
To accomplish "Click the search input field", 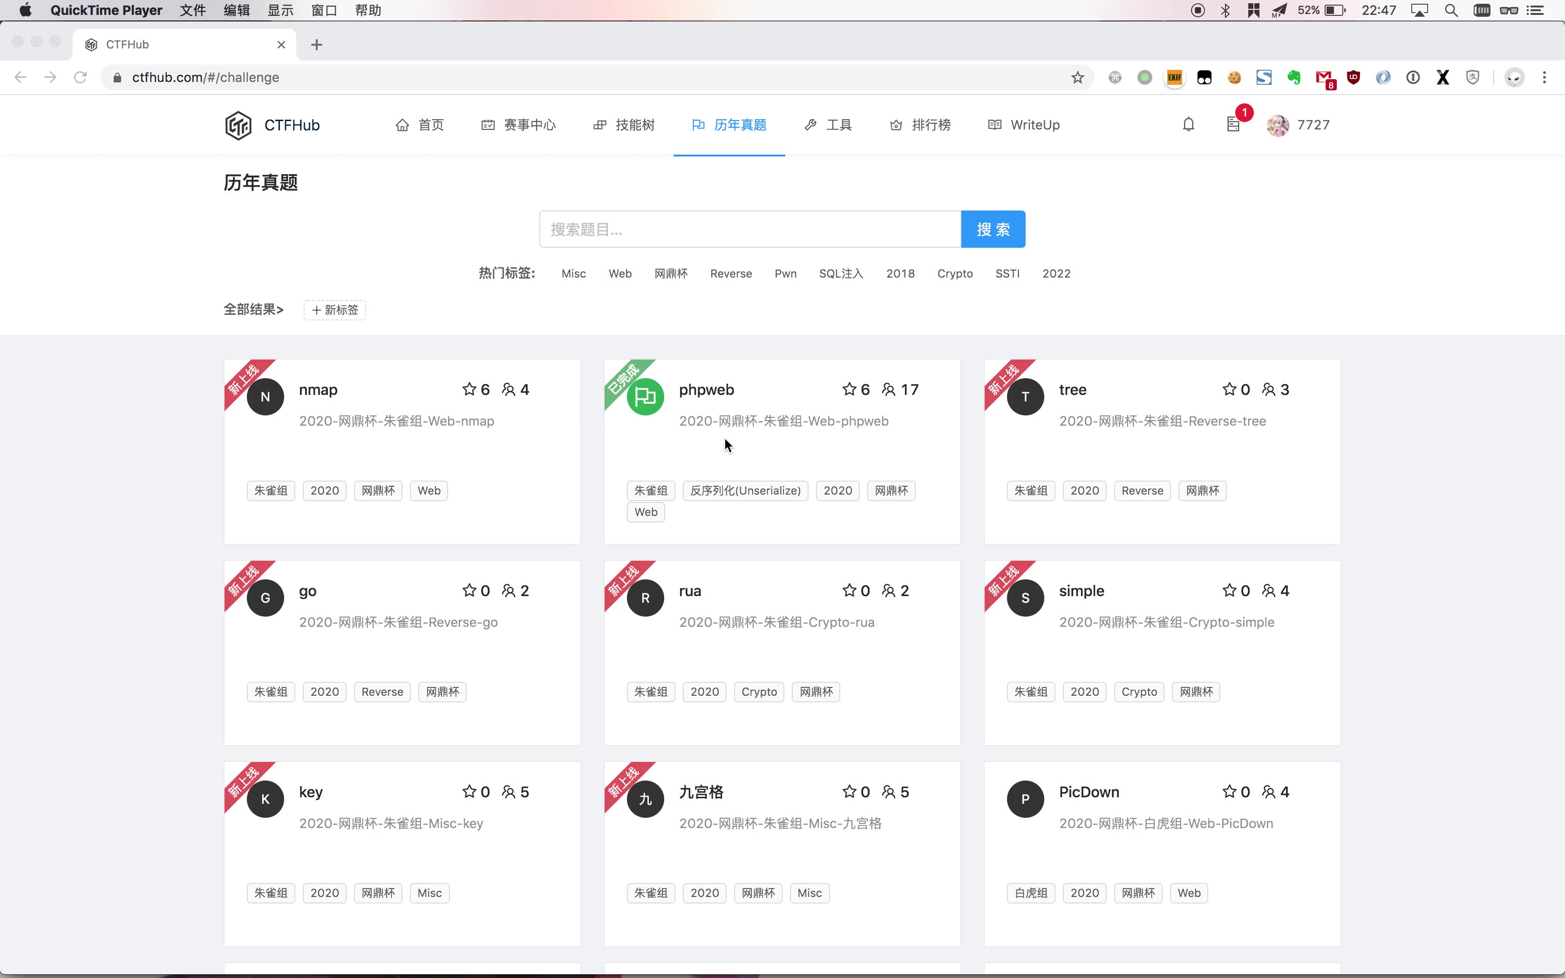I will pos(749,229).
